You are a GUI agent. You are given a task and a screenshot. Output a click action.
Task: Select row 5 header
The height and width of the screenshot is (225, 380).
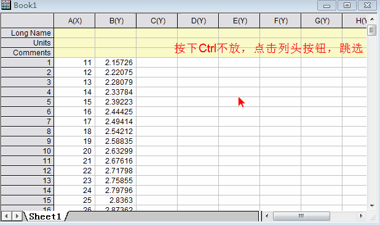(x=28, y=101)
